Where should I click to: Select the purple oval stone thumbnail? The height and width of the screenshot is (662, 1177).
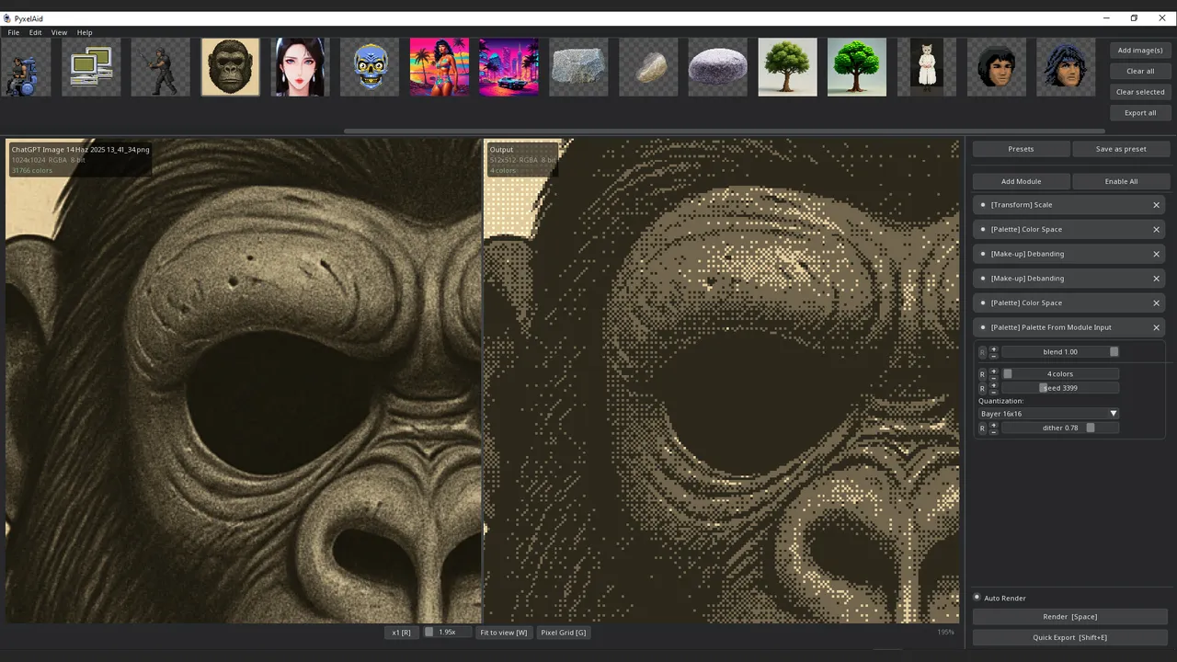717,67
